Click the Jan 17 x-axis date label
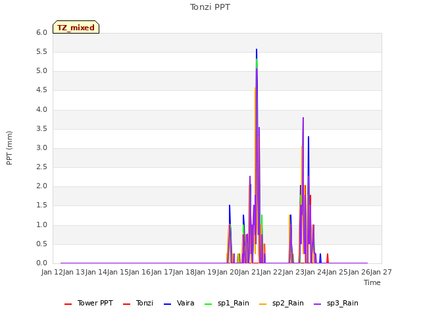 pos(162,272)
